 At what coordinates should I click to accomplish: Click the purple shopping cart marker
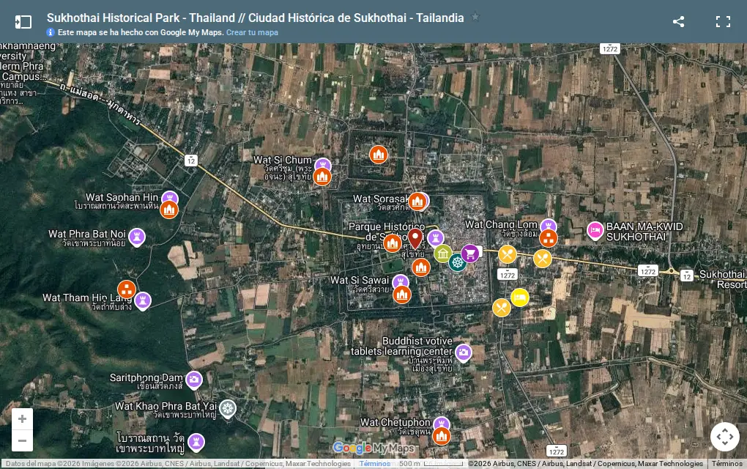click(469, 254)
